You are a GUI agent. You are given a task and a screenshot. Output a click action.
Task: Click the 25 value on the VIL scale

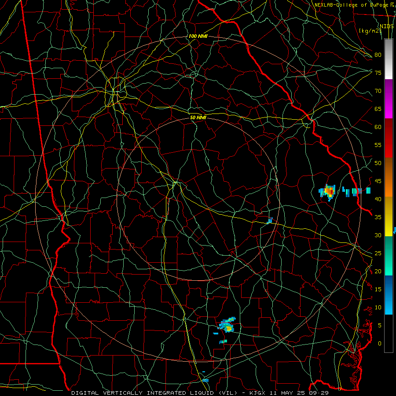pyautogui.click(x=378, y=253)
